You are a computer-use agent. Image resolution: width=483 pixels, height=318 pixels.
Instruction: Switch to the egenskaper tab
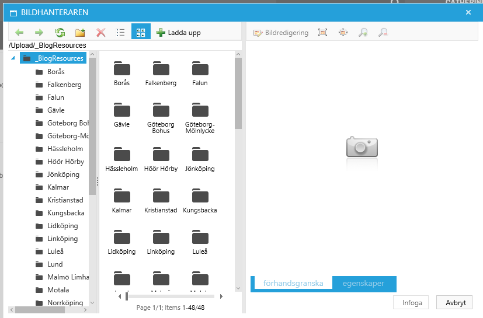(x=363, y=283)
